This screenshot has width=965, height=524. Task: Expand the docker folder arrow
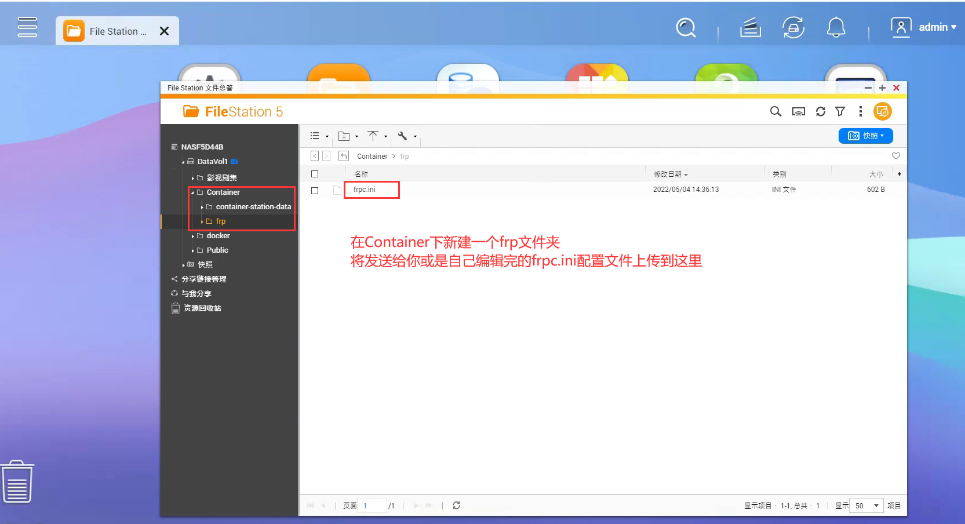(x=192, y=236)
